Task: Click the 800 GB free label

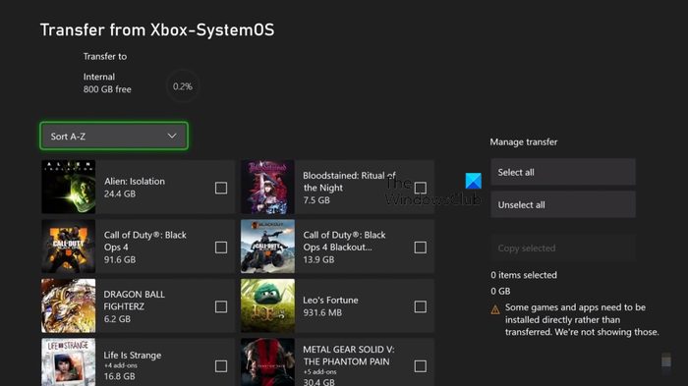Action: pos(107,89)
